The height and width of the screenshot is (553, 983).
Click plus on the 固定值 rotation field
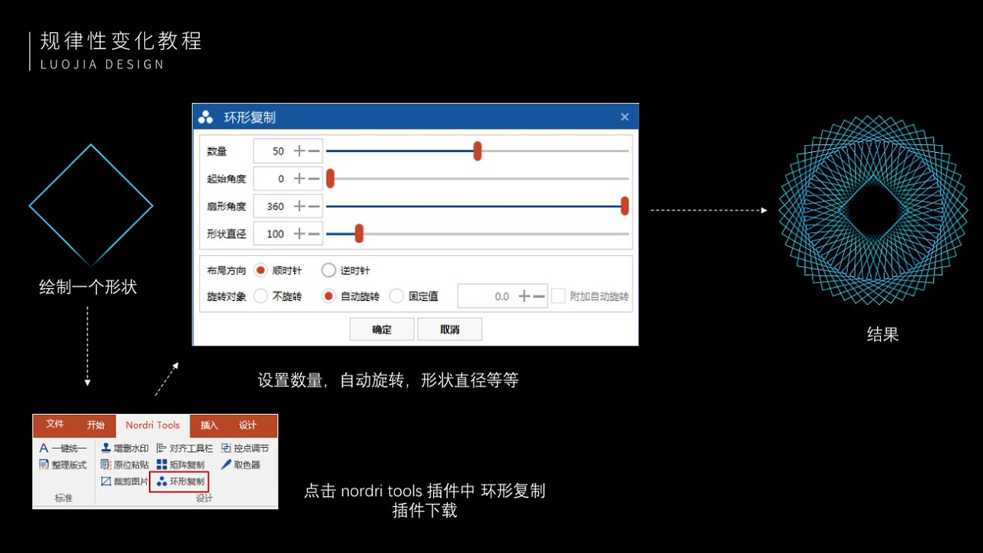(x=525, y=296)
